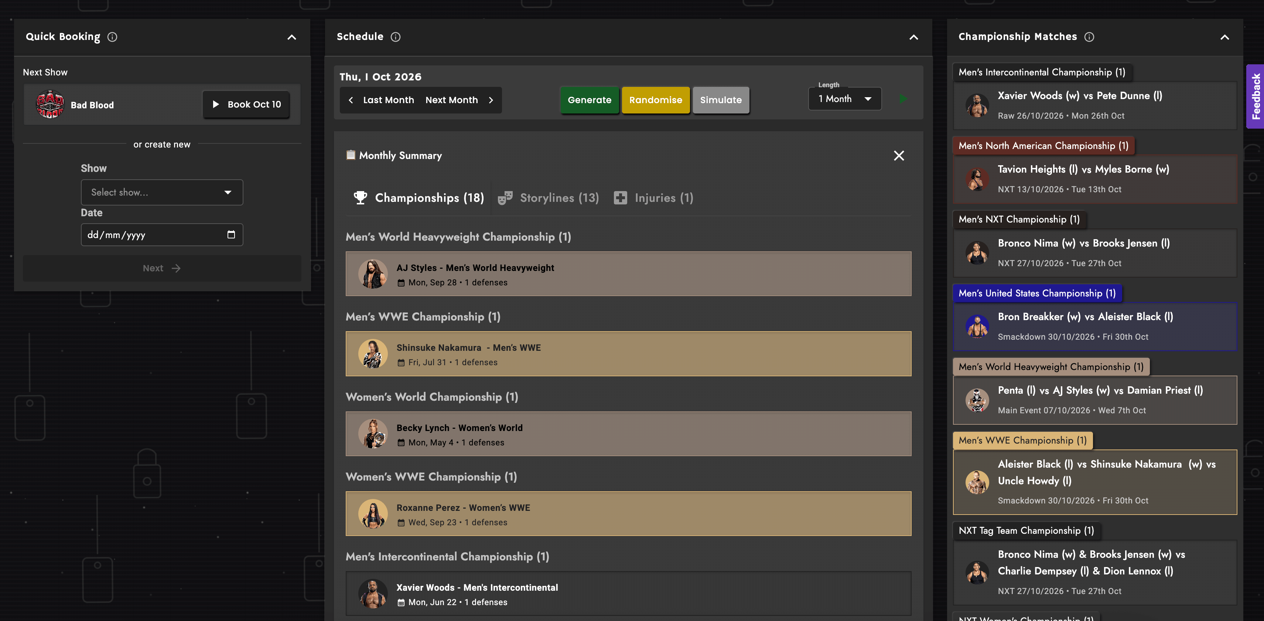Image resolution: width=1264 pixels, height=621 pixels.
Task: Open the Select show dropdown
Action: click(161, 193)
